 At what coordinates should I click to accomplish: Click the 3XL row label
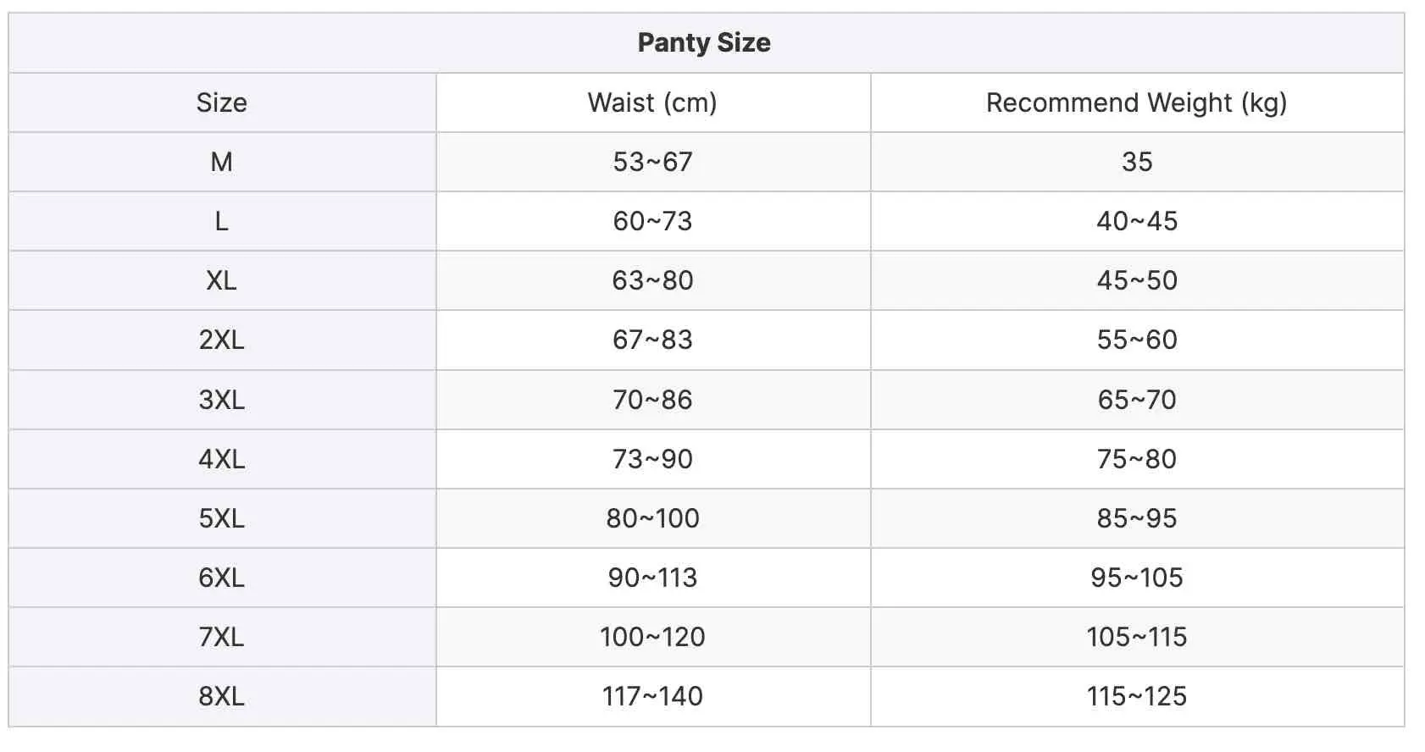click(222, 400)
